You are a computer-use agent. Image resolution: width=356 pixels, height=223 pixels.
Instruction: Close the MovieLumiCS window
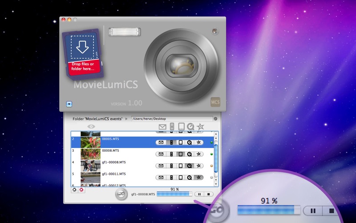[64, 20]
